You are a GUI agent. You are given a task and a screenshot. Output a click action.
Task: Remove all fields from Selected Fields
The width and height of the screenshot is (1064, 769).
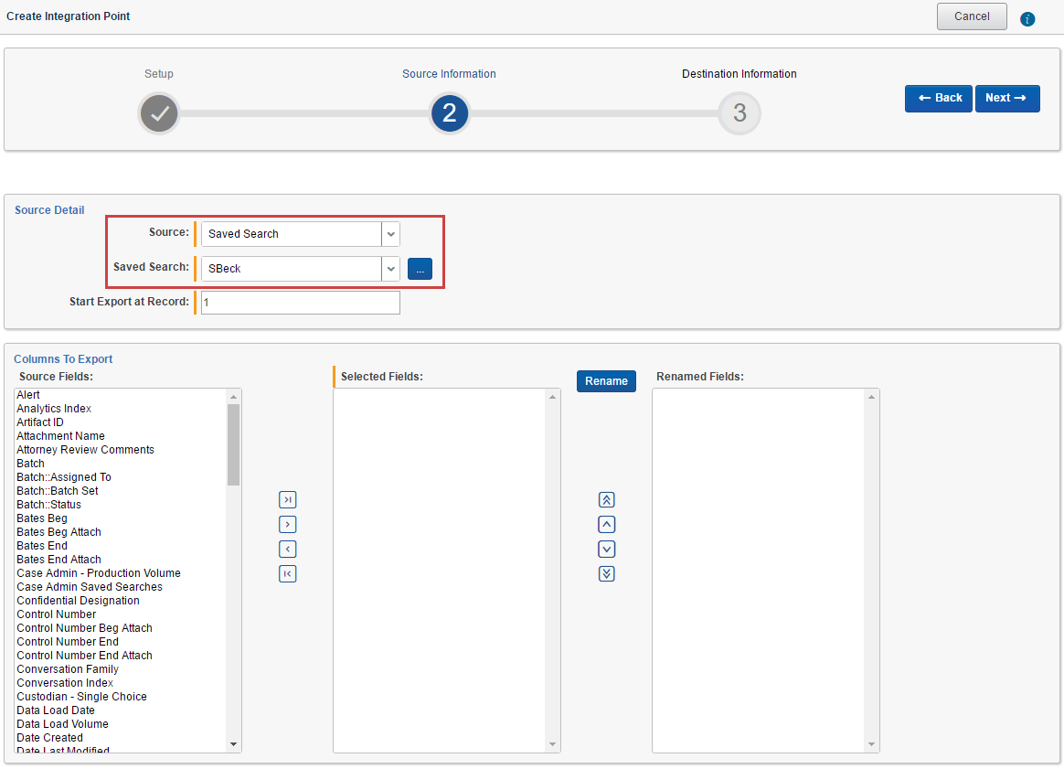288,573
